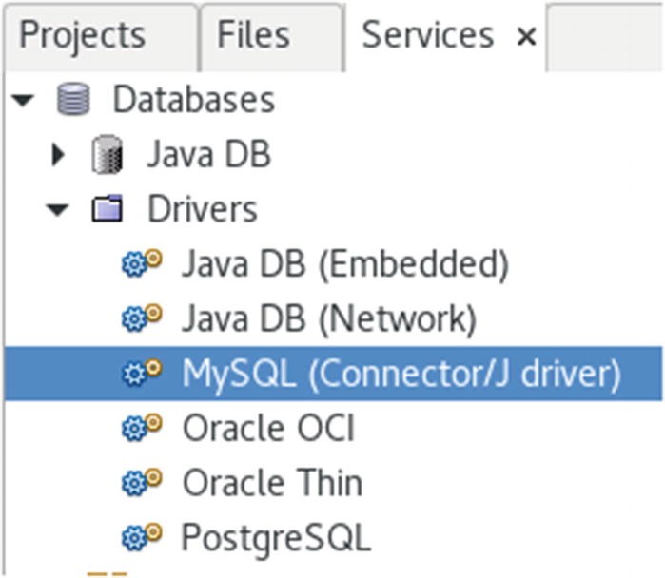Click the MySQL driver gear icon
Screen dimensions: 665x578
pyautogui.click(x=142, y=373)
